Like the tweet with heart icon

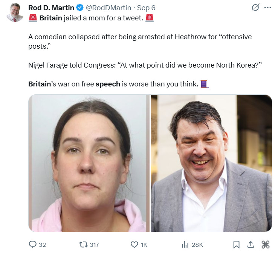point(134,245)
